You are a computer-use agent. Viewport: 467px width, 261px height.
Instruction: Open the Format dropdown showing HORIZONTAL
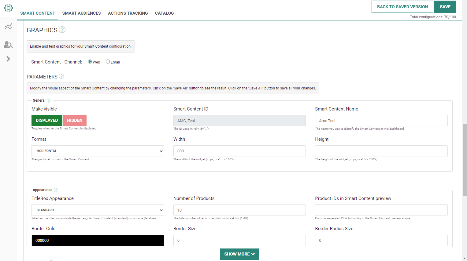[x=98, y=151]
